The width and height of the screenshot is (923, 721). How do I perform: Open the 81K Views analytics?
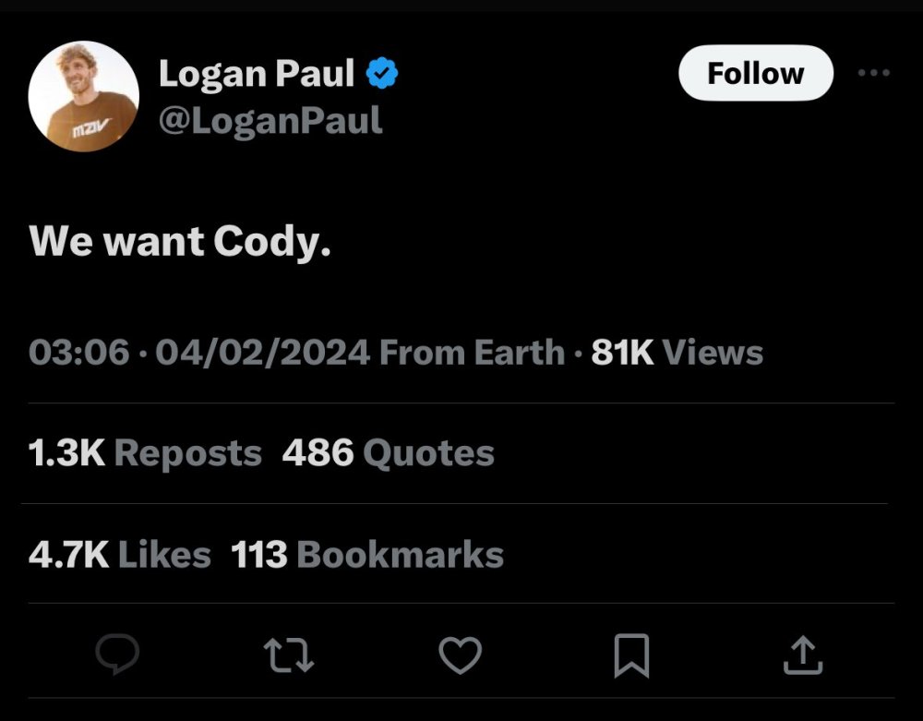(677, 352)
